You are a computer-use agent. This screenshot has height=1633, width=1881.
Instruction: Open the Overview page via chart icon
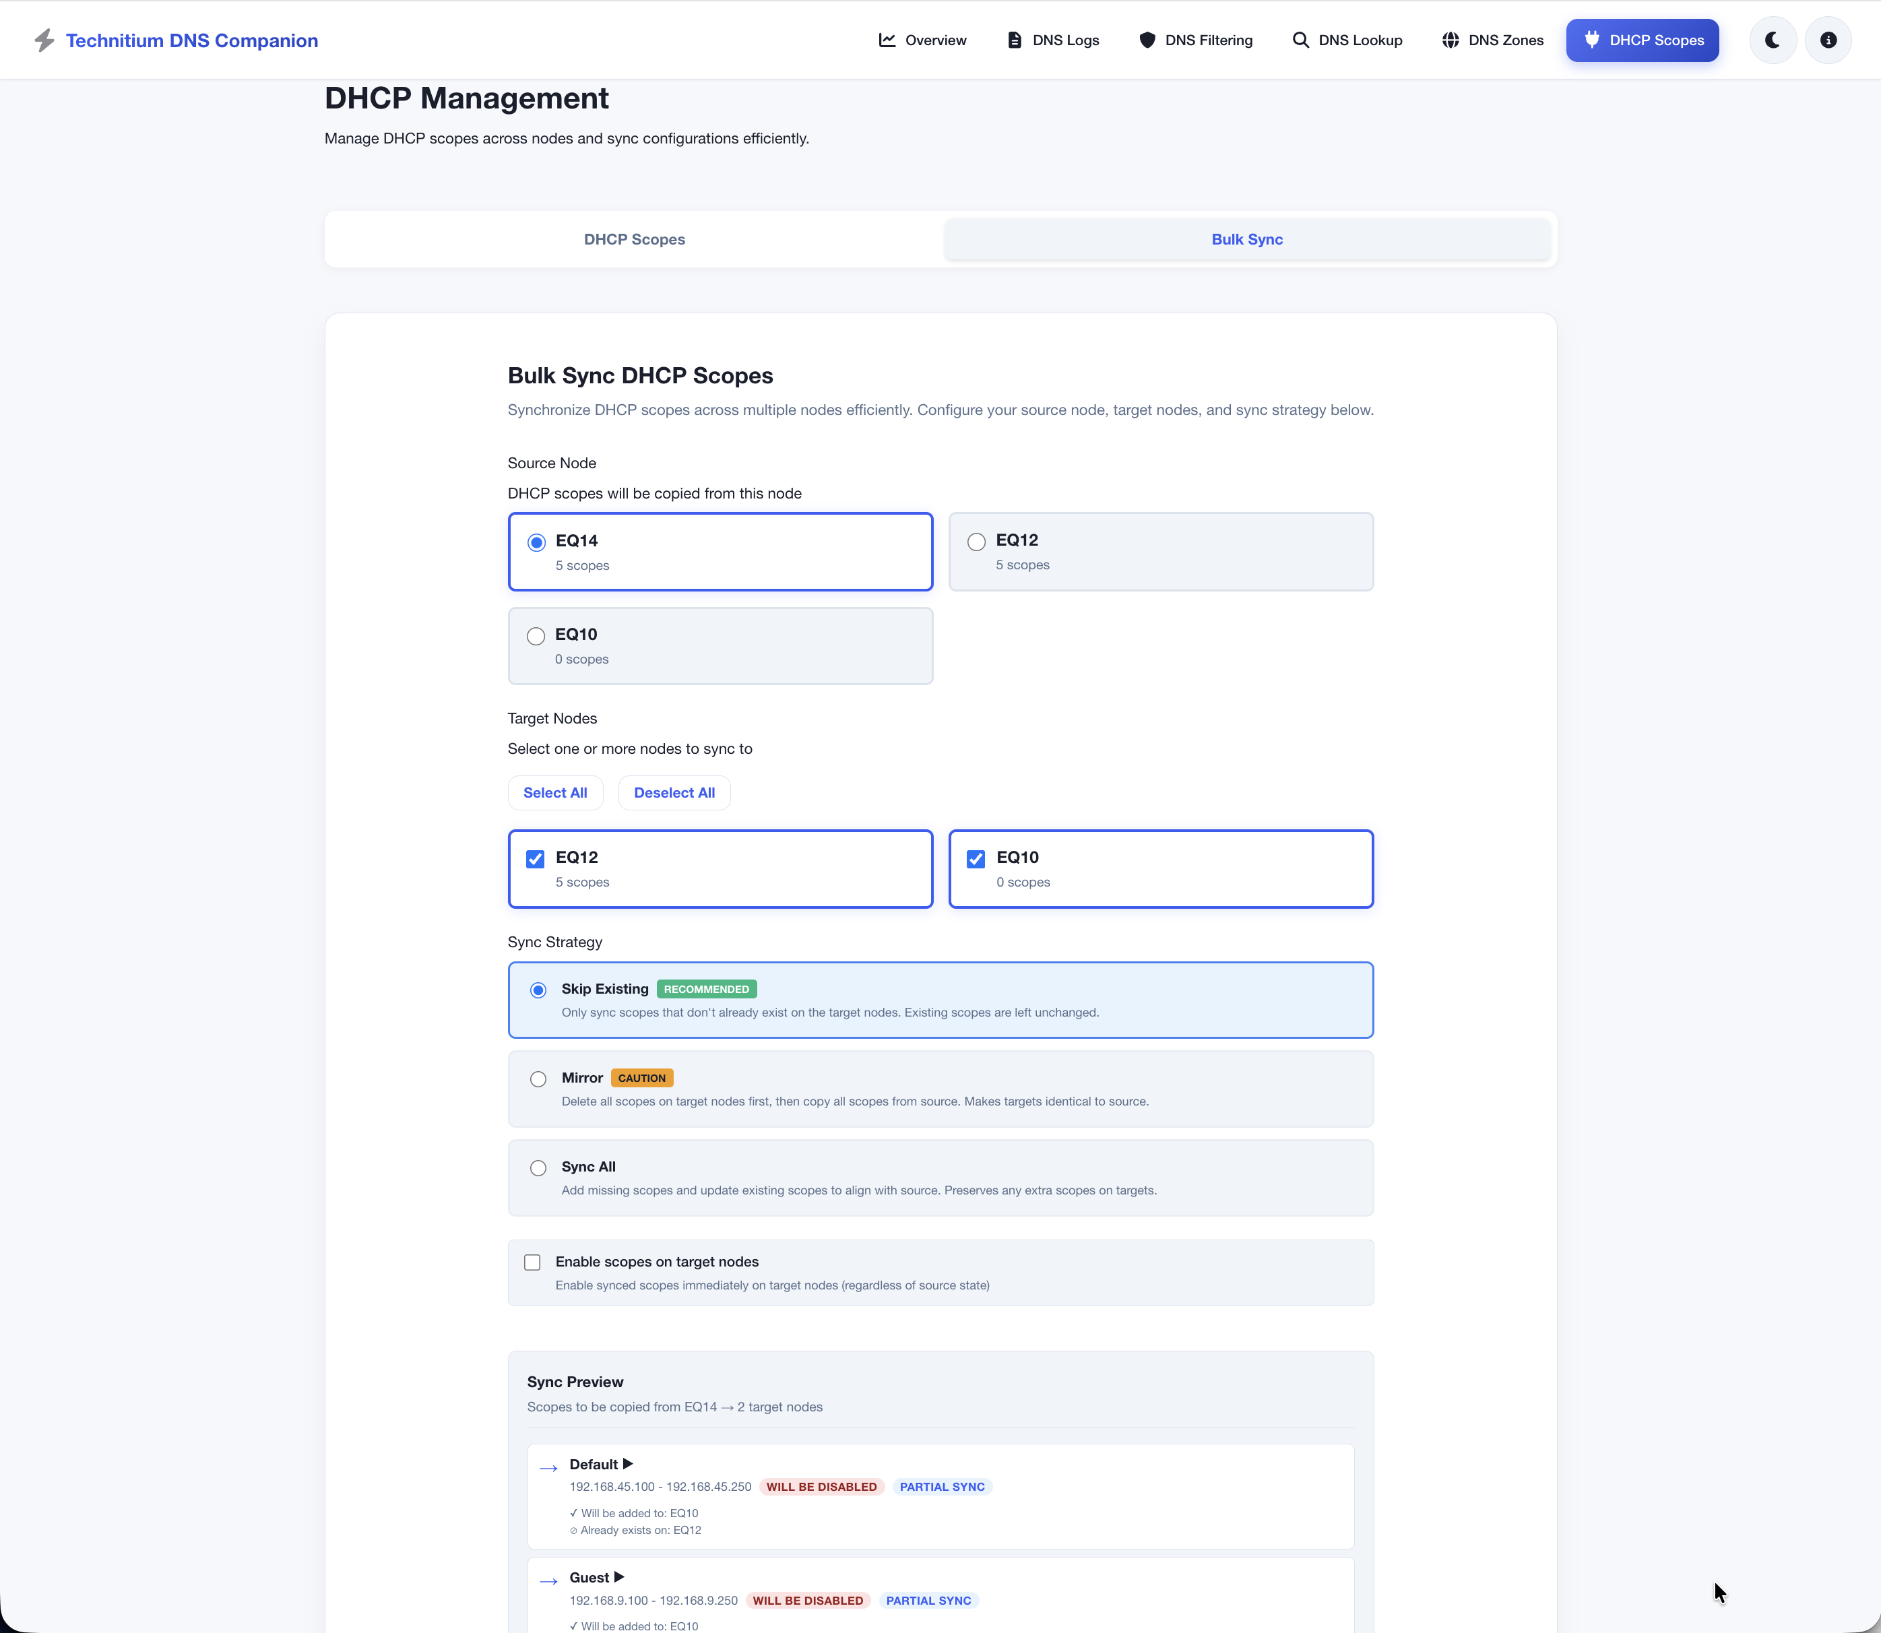point(887,39)
